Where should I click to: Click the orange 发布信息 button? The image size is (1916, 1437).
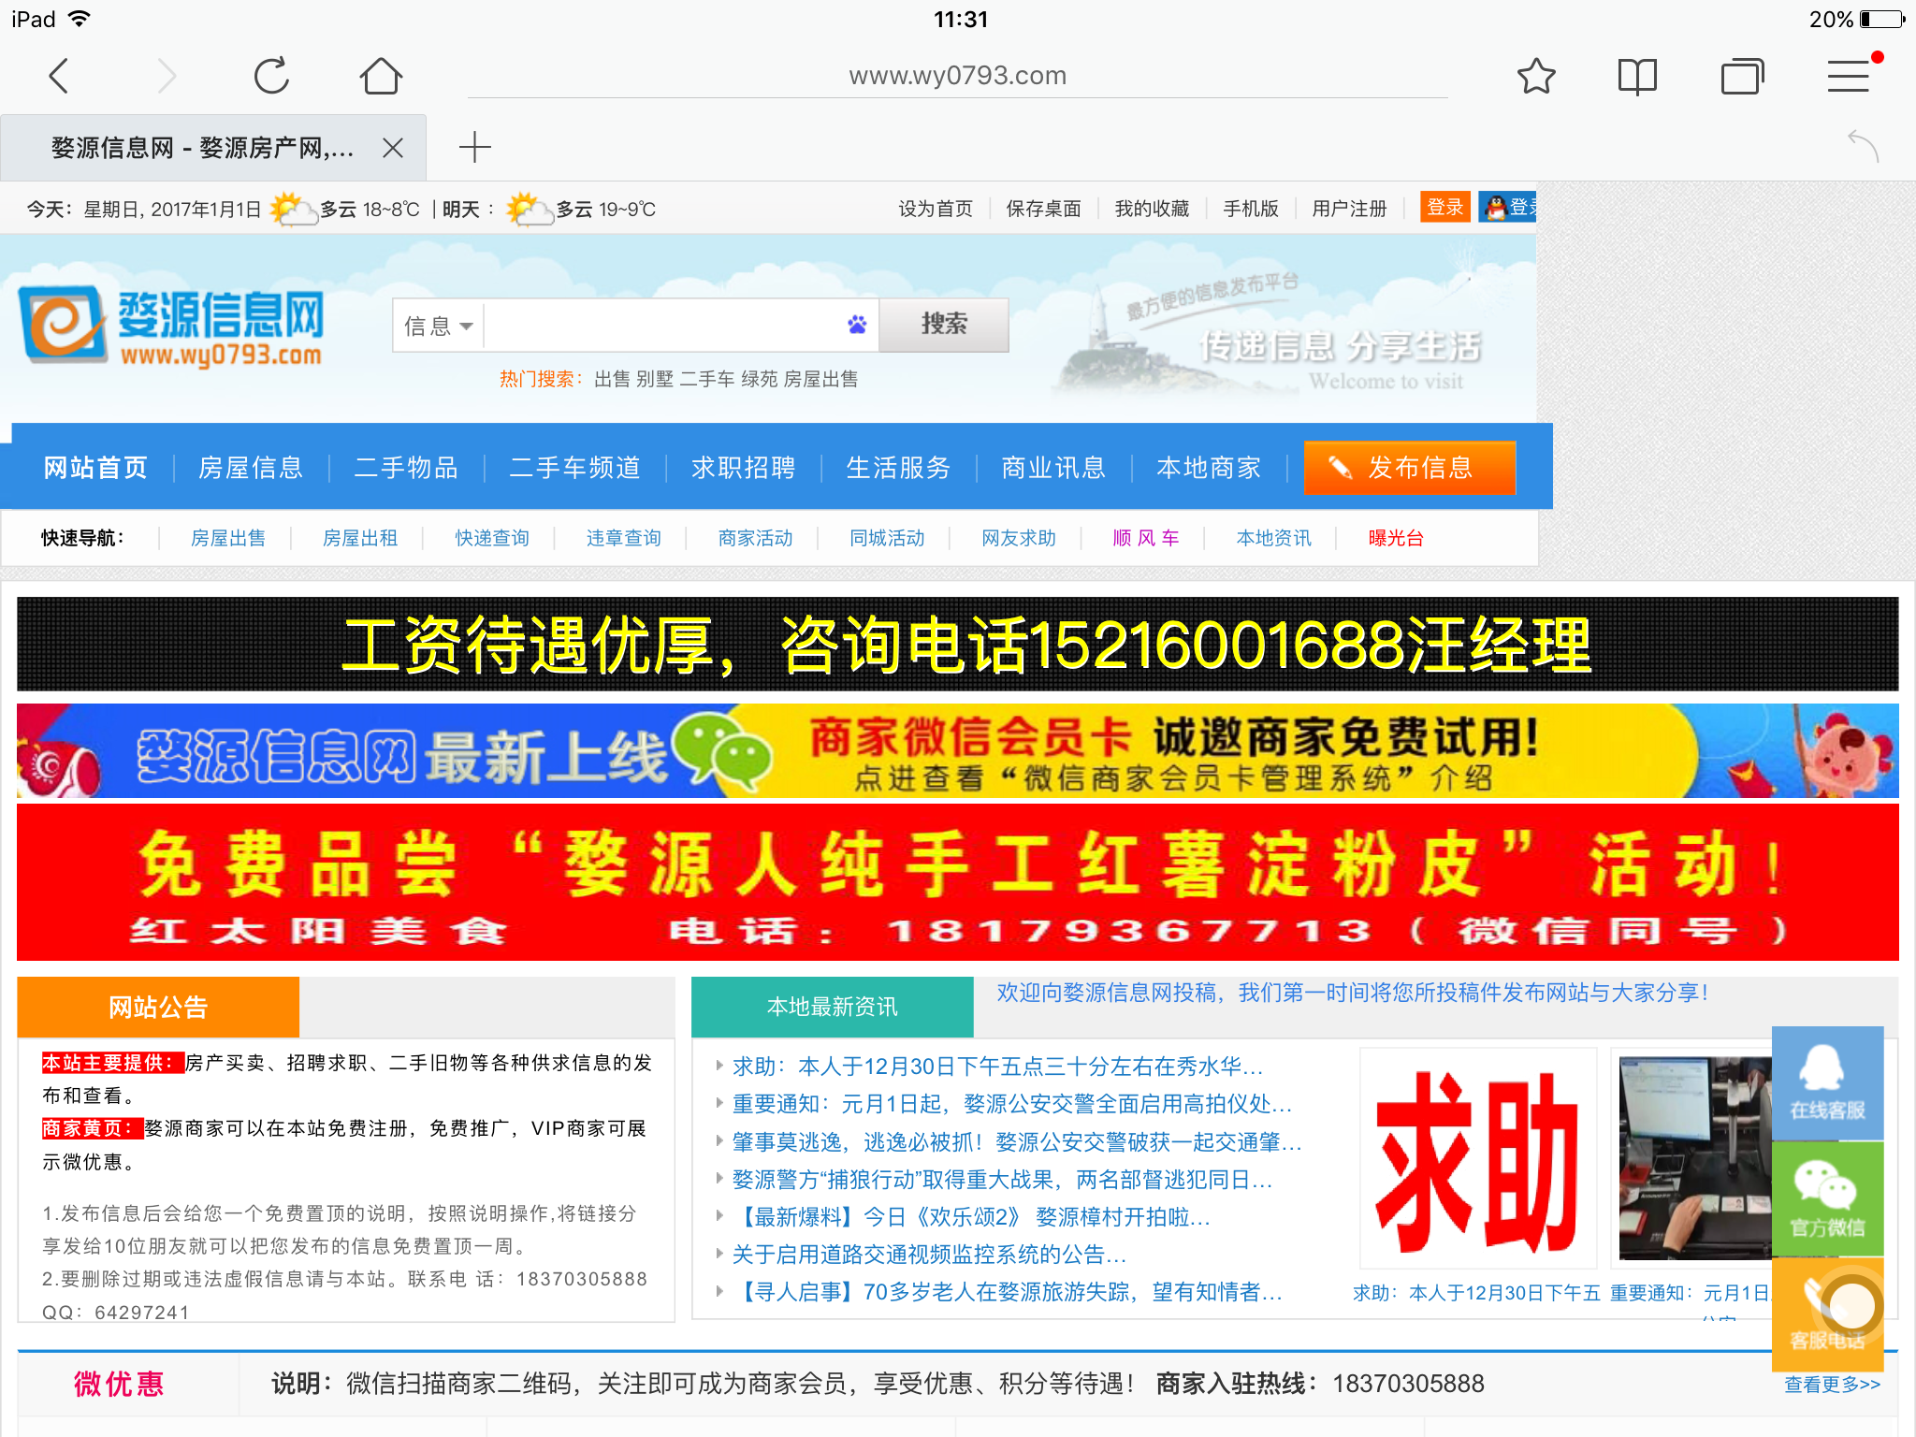click(1409, 467)
